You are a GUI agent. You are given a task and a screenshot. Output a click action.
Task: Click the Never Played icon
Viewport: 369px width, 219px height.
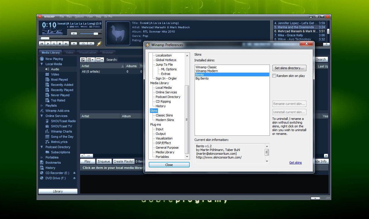pos(48,95)
